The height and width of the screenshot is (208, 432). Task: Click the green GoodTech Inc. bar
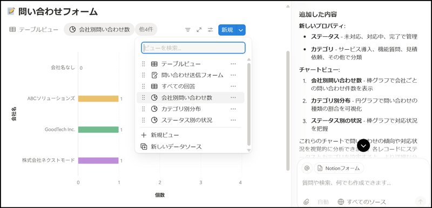[98, 130]
